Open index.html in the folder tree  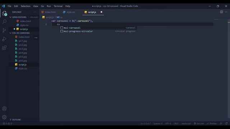pyautogui.click(x=24, y=37)
